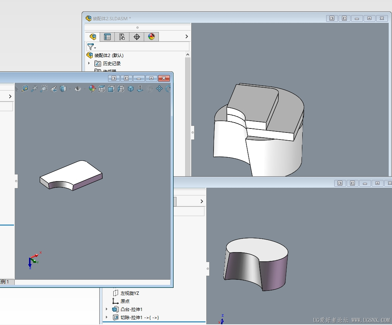Open the FeatureManager design tree tab
Screen dimensions: 392x325
93,37
